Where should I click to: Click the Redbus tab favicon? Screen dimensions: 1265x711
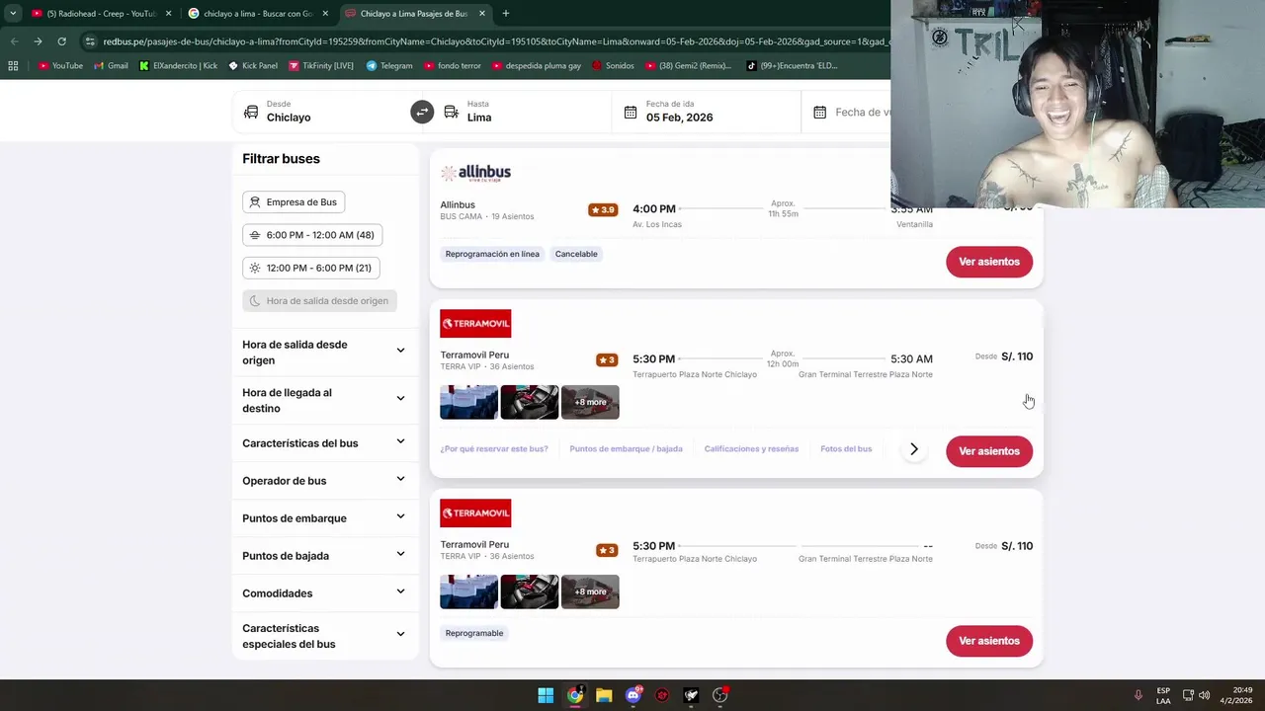[x=350, y=14]
